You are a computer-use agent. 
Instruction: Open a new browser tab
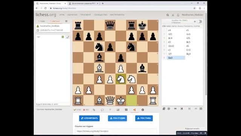tap(103, 3)
